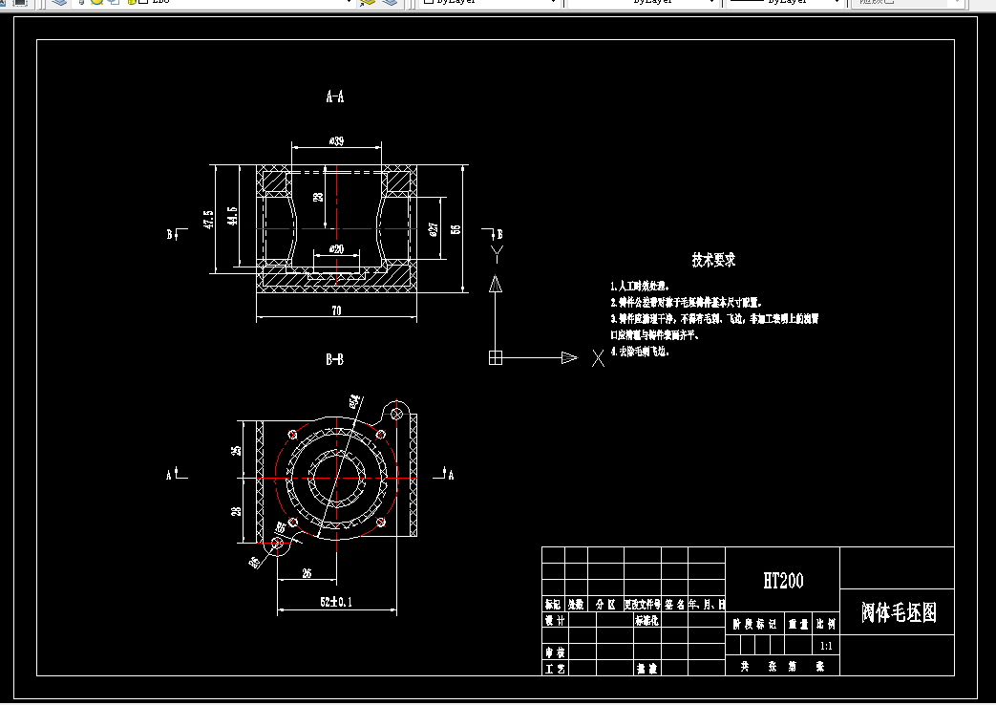The image size is (996, 705).
Task: Click the 分区 cell in title block
Action: 605,604
